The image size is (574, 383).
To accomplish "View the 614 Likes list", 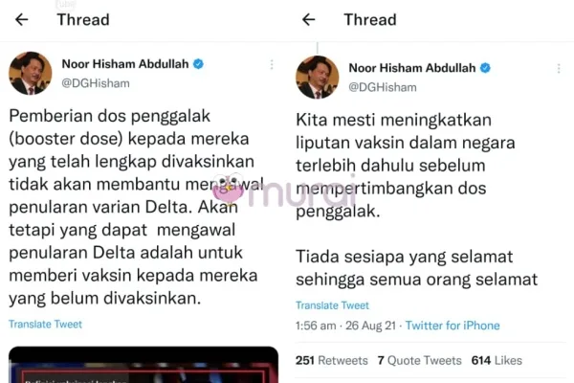I will click(x=497, y=361).
